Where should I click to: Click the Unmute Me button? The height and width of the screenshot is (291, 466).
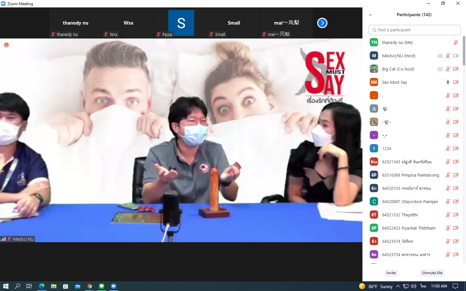(x=432, y=273)
